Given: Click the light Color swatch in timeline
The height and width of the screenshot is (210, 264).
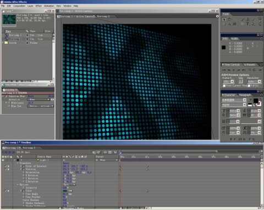Looking at the screenshot, I should [x=65, y=191].
